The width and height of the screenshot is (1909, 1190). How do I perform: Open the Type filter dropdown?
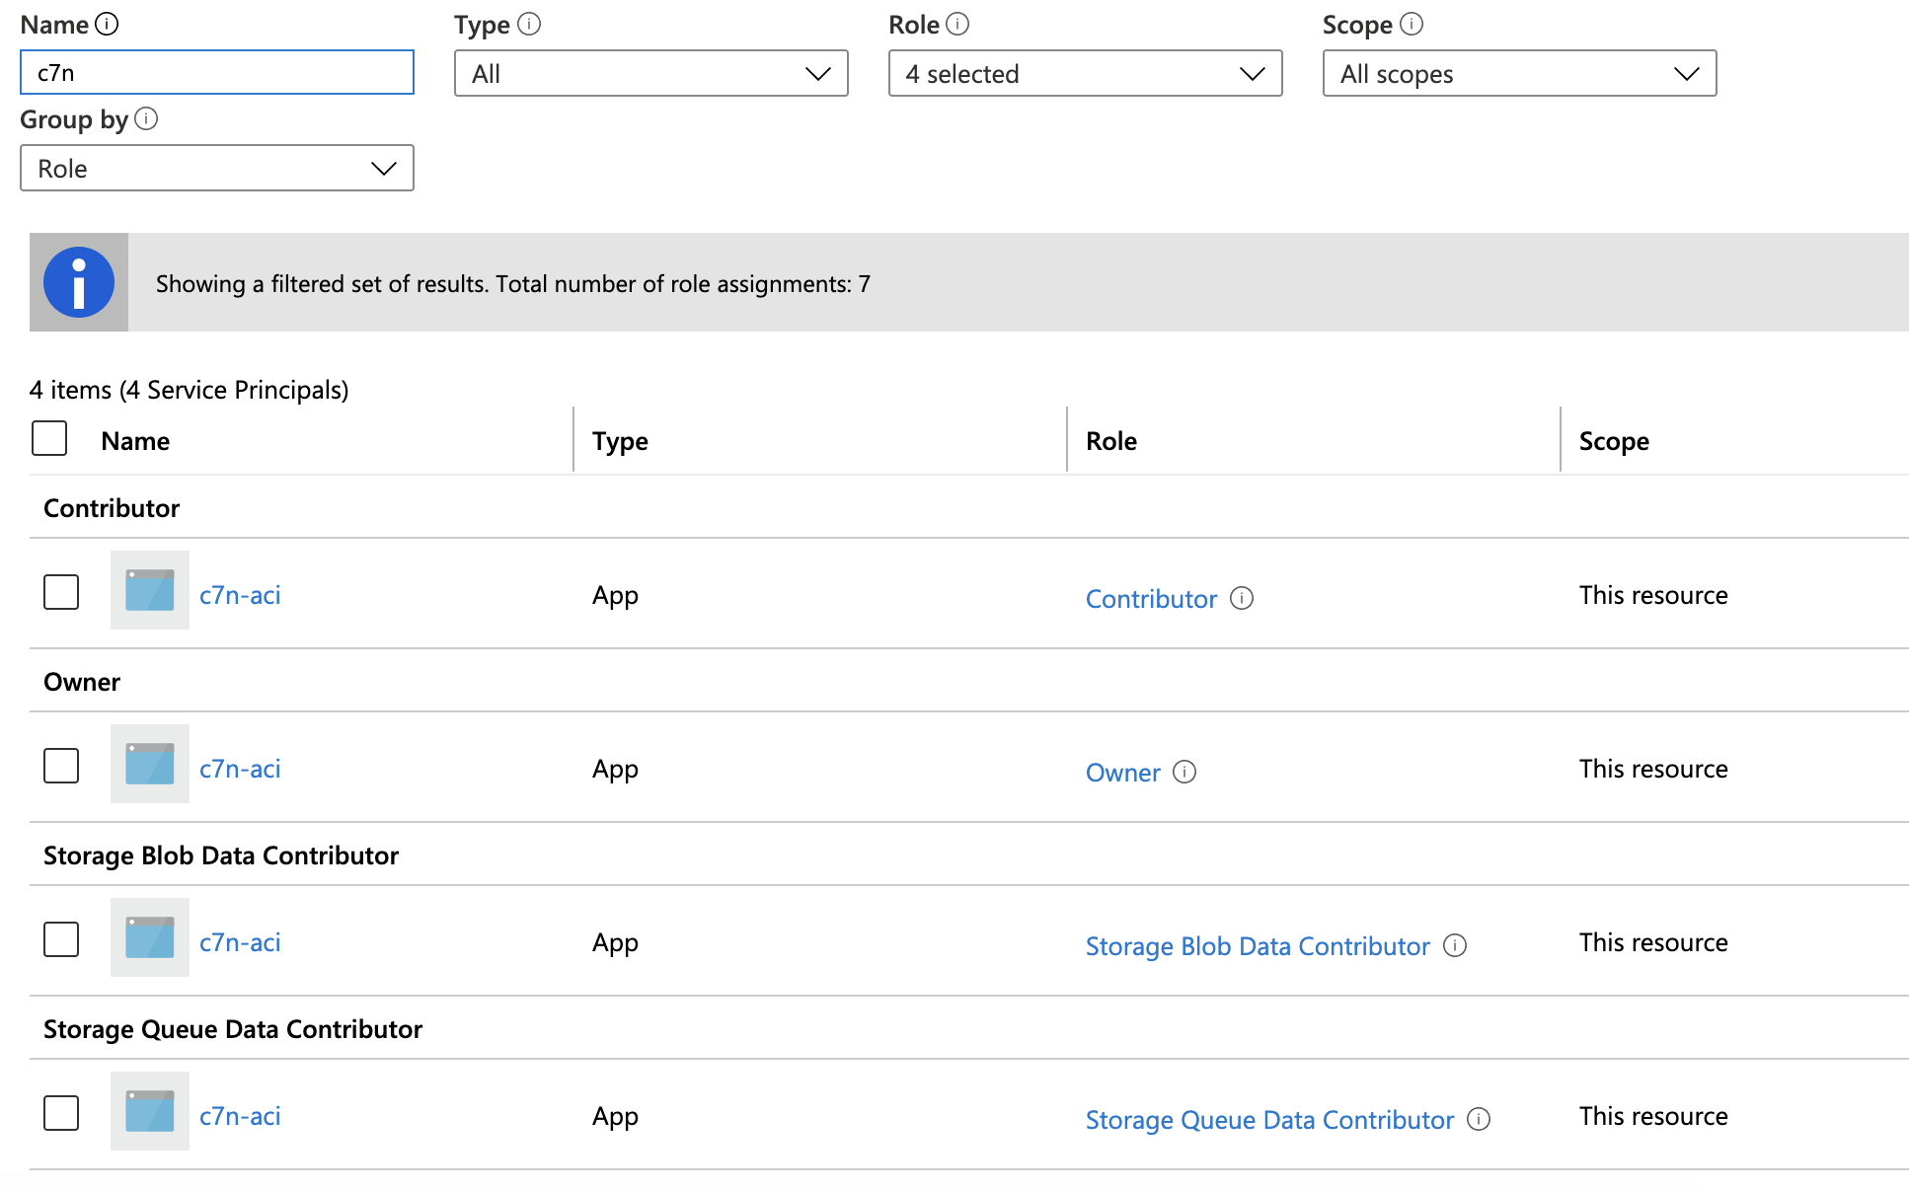650,73
